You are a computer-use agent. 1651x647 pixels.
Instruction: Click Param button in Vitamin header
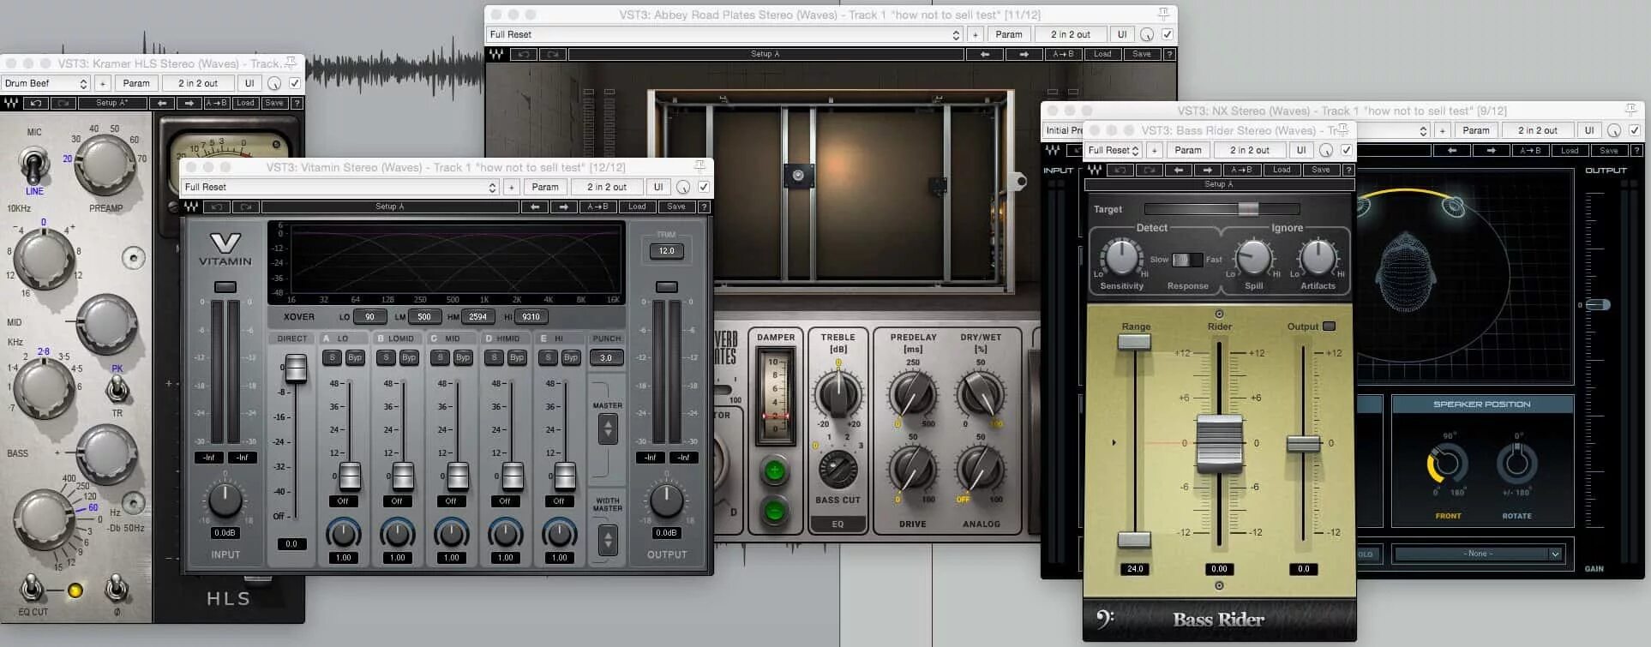(545, 187)
